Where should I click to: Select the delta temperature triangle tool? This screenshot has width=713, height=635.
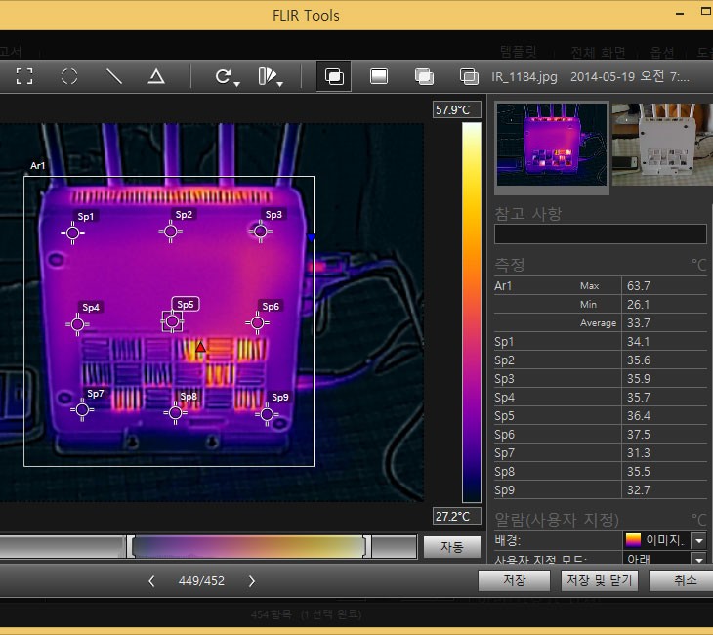[156, 76]
